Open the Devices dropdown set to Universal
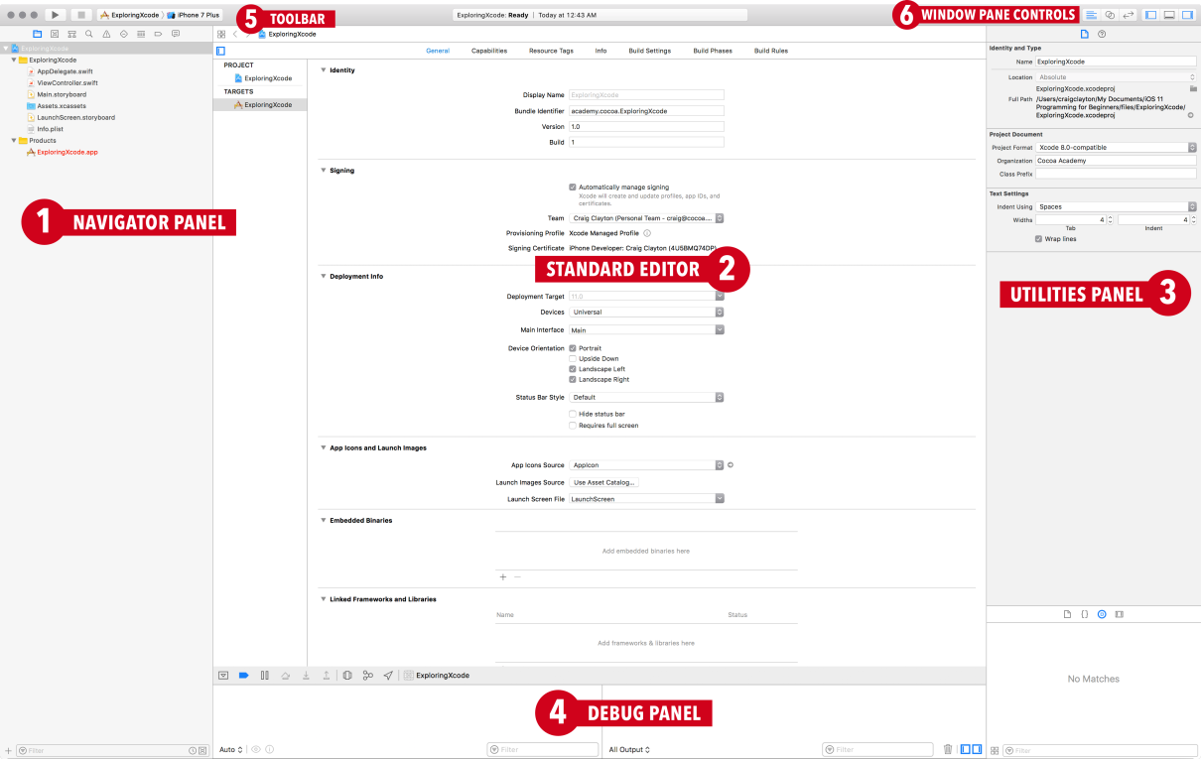This screenshot has width=1201, height=759. [647, 312]
